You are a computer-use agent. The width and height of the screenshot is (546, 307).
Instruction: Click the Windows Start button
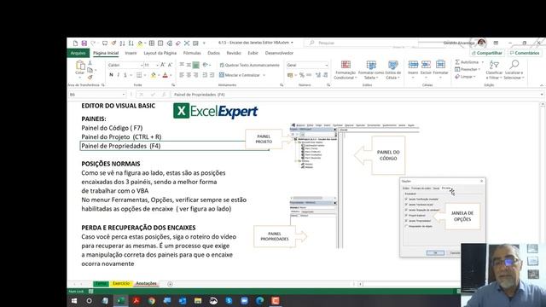[74, 301]
